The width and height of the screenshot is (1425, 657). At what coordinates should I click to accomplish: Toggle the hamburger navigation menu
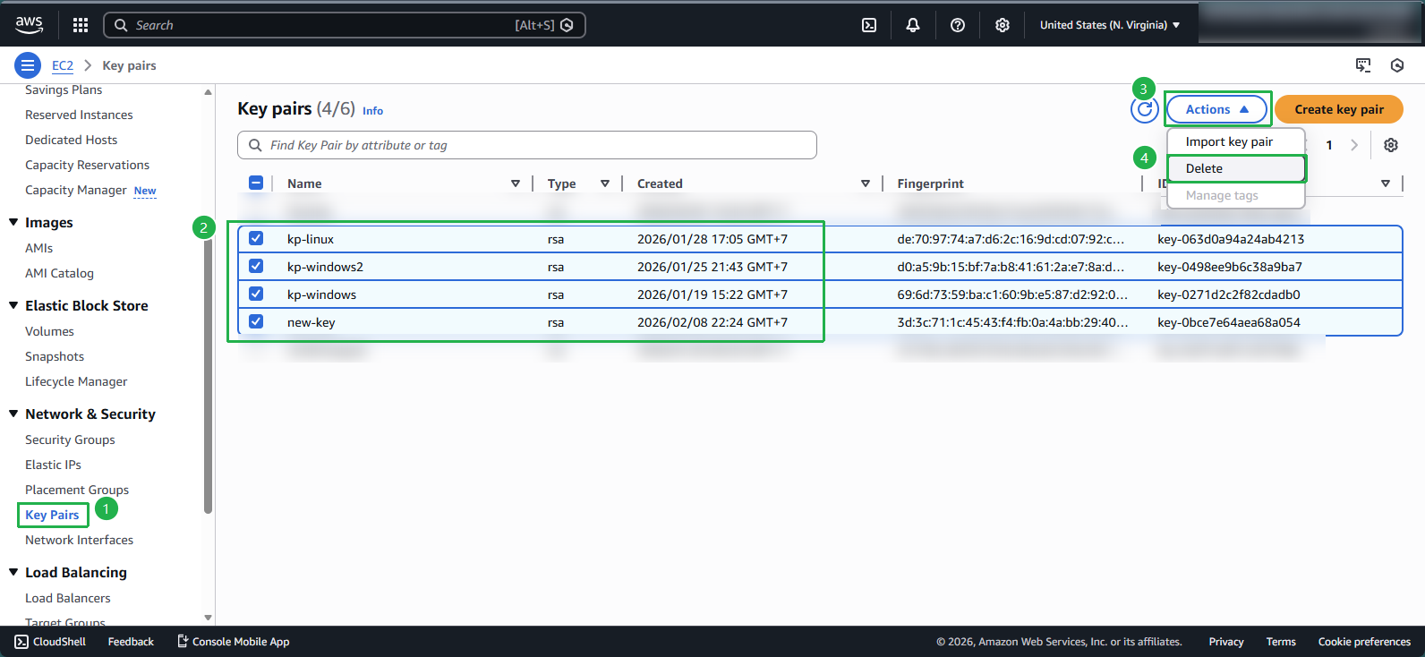pyautogui.click(x=28, y=65)
